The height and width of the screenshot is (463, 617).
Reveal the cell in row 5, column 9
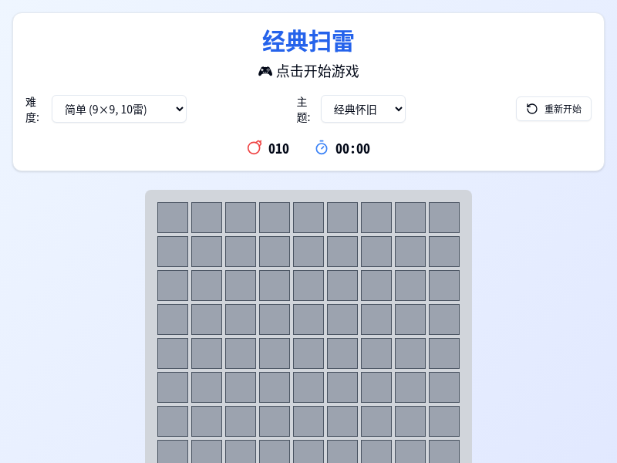444,353
